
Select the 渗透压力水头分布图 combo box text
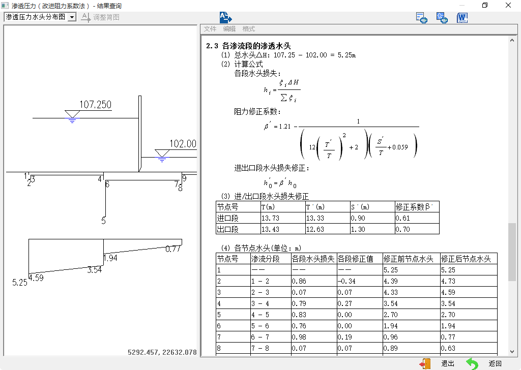point(36,17)
